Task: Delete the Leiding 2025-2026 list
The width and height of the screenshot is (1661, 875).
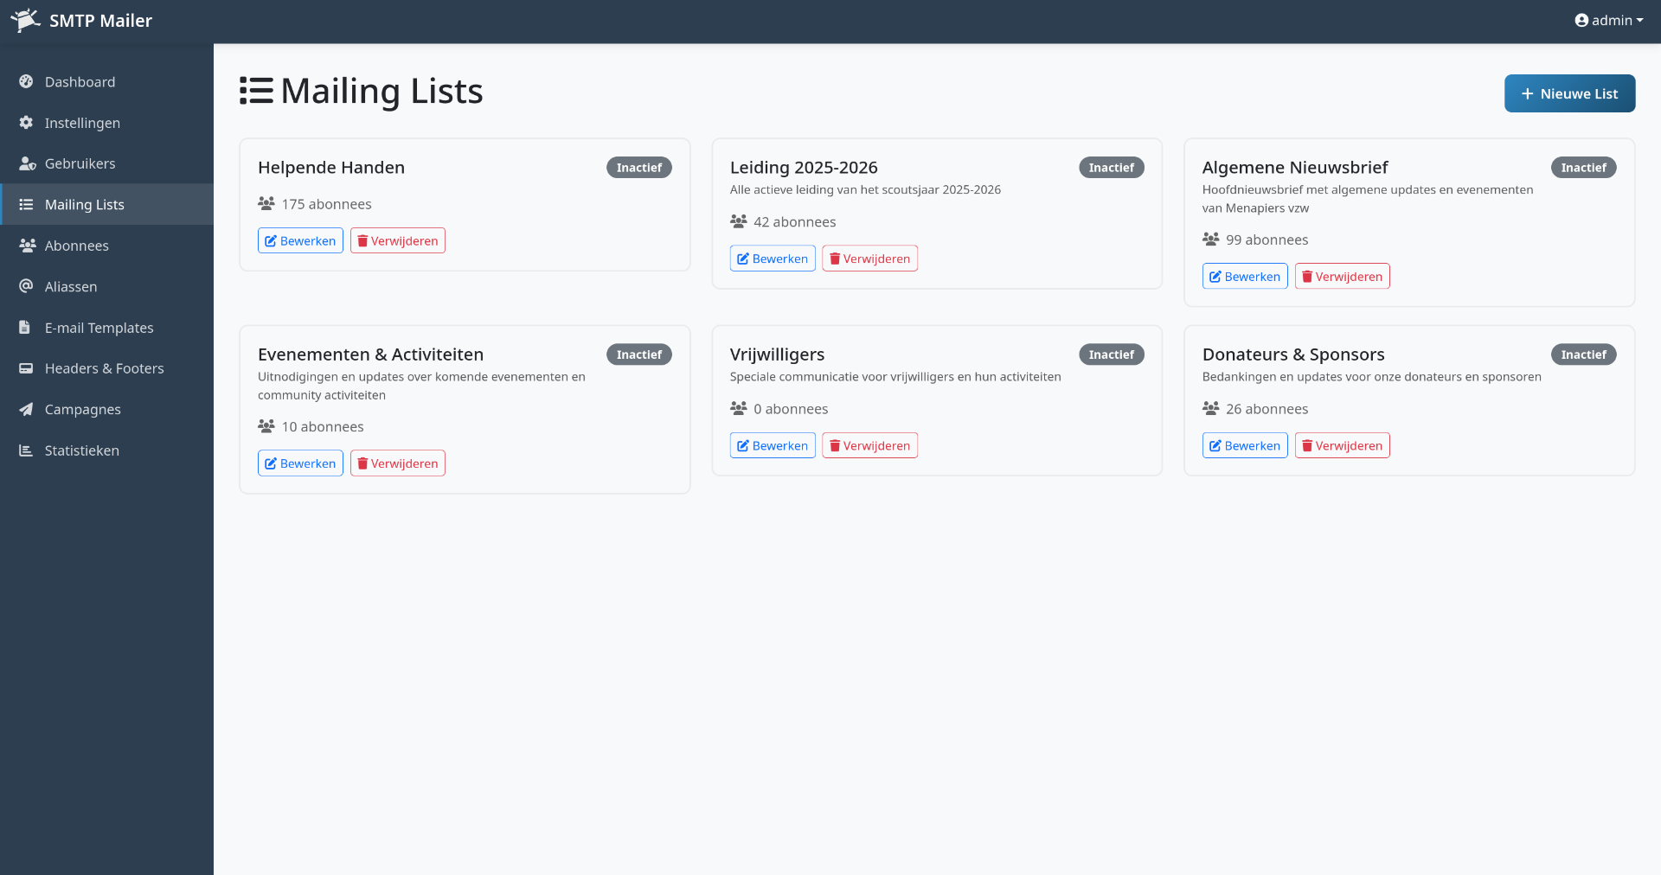Action: pos(869,259)
